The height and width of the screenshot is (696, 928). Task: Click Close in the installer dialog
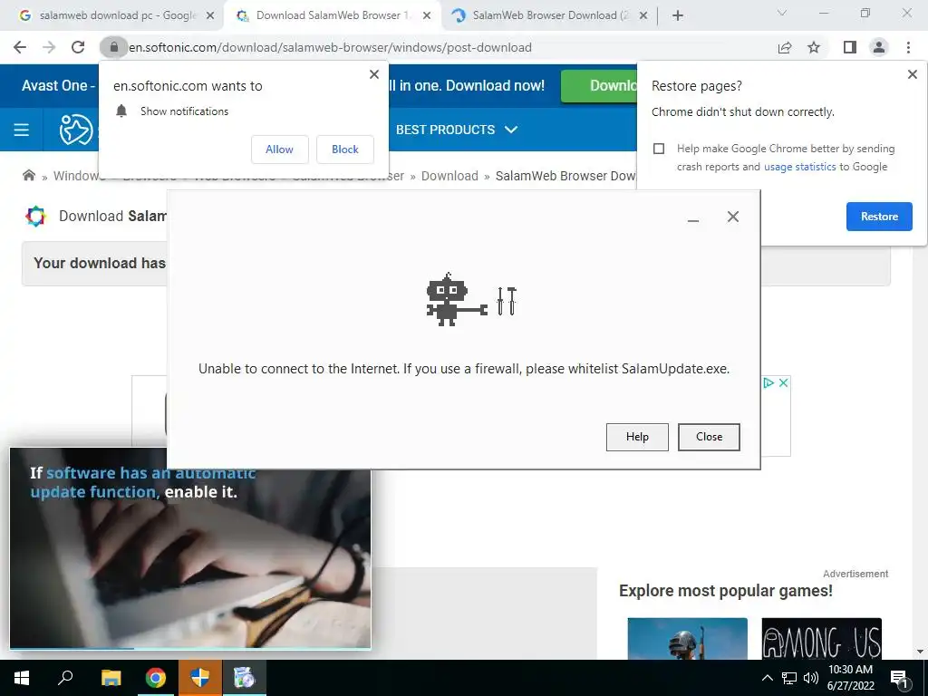(709, 437)
